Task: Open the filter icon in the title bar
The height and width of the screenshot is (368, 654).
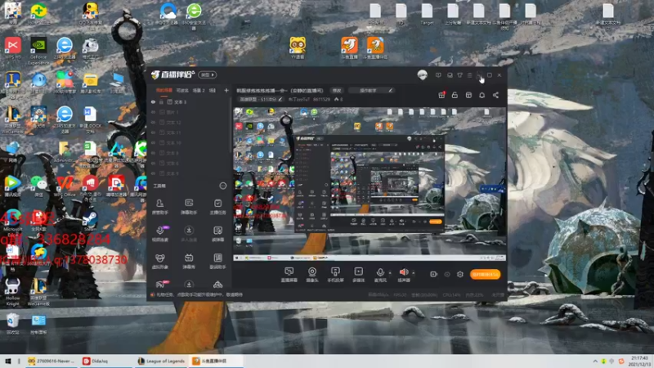Action: [459, 75]
